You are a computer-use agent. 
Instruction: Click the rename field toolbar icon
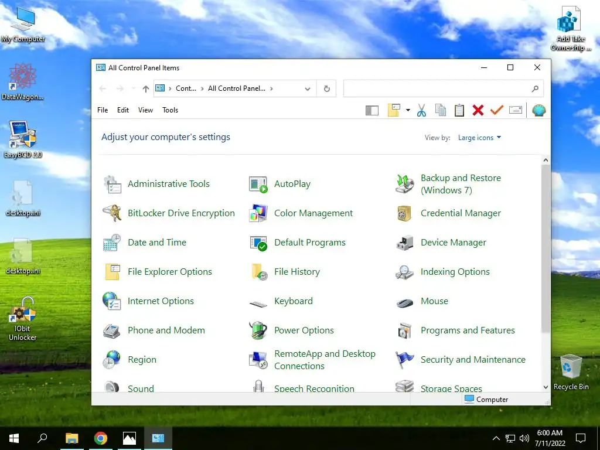pos(516,111)
